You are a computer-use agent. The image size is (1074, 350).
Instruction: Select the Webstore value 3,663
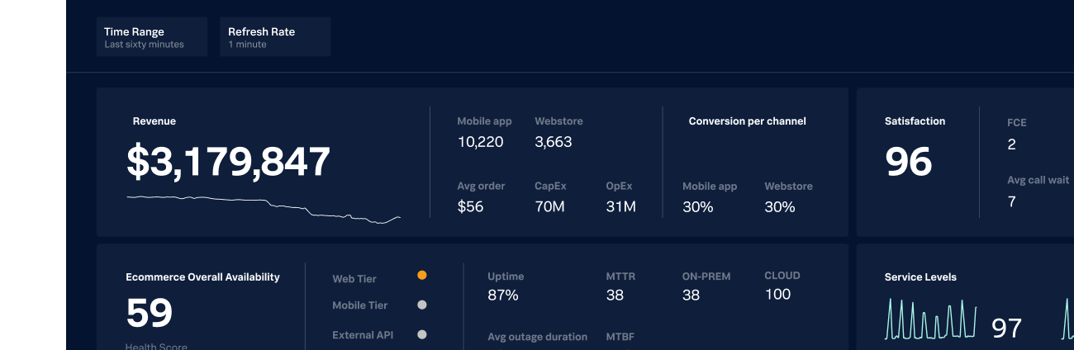coord(553,142)
